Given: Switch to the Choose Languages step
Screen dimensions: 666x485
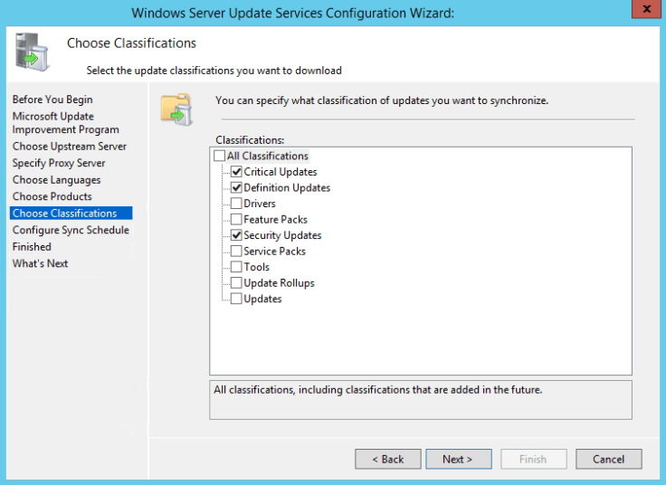Looking at the screenshot, I should point(56,180).
